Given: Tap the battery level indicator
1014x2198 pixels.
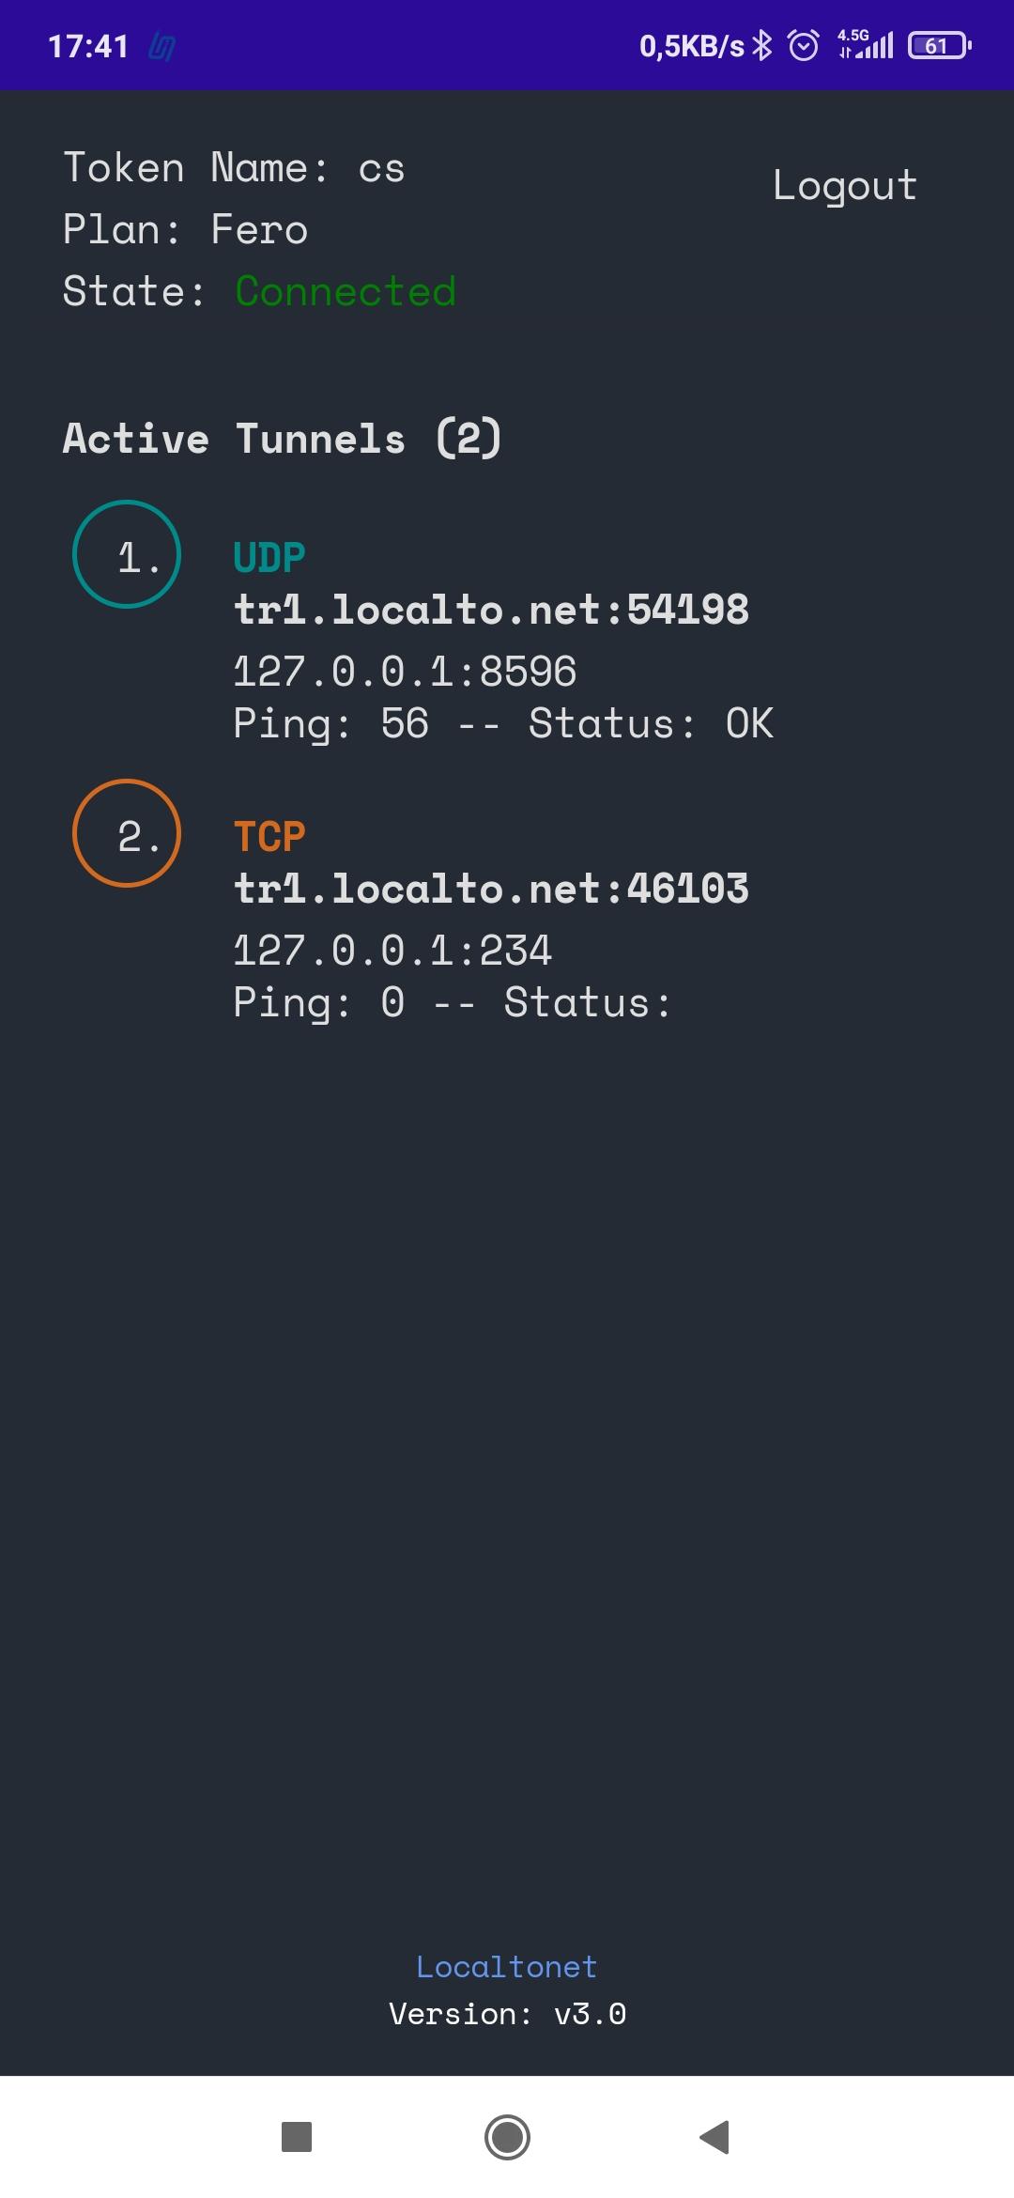Looking at the screenshot, I should [939, 45].
